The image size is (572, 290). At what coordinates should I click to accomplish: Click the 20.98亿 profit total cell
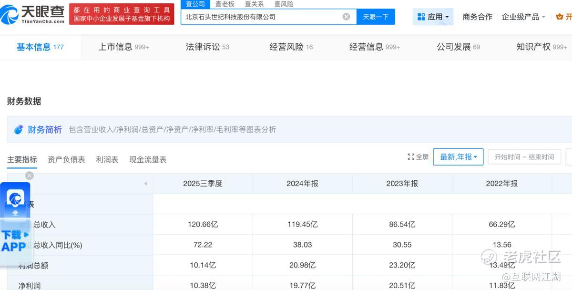302,265
